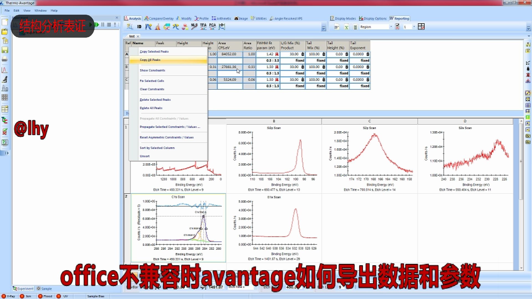The image size is (532, 299).
Task: Open Display Options
Action: point(372,18)
